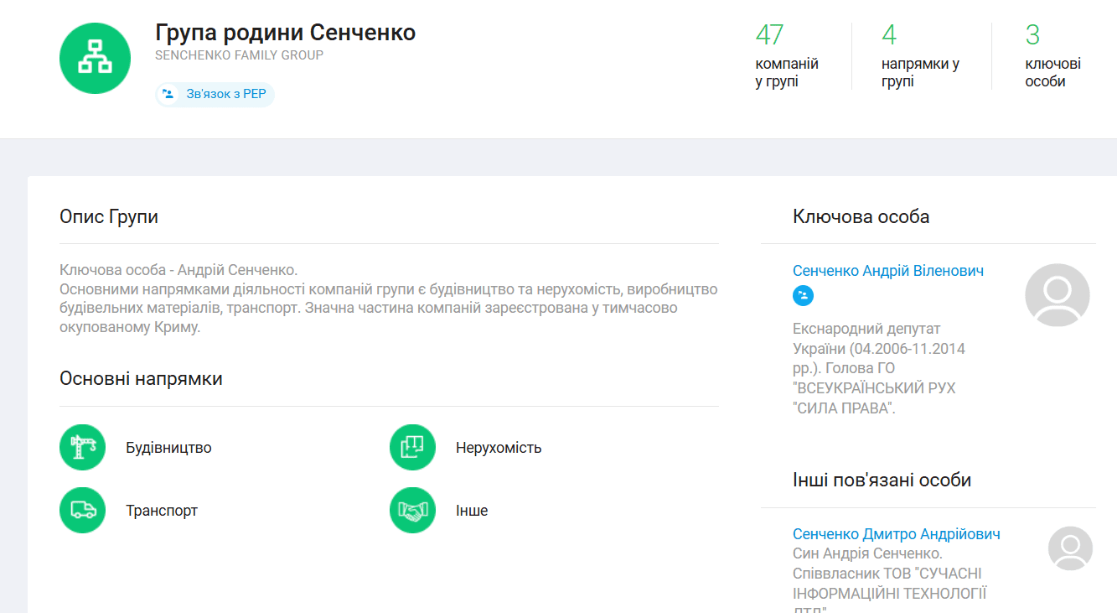Click the Зв'язок з PEP badge
The width and height of the screenshot is (1117, 613).
point(215,94)
